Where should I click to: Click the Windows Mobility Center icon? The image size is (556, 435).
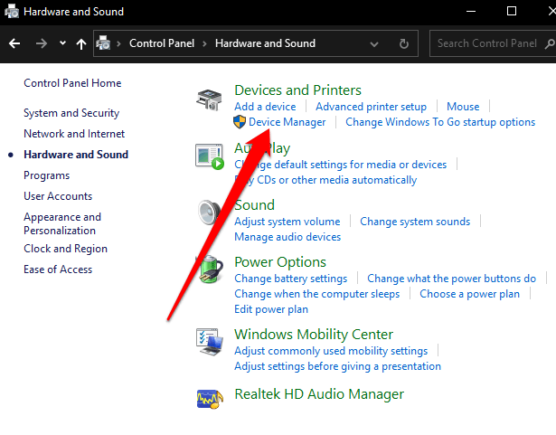click(x=210, y=343)
